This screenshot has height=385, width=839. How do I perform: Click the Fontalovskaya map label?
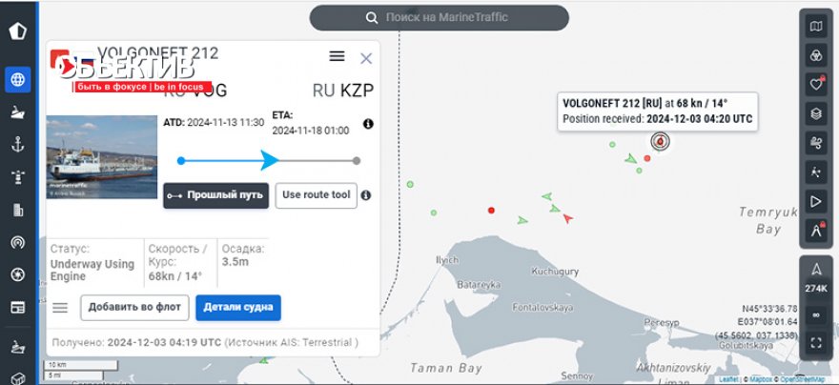click(x=542, y=308)
